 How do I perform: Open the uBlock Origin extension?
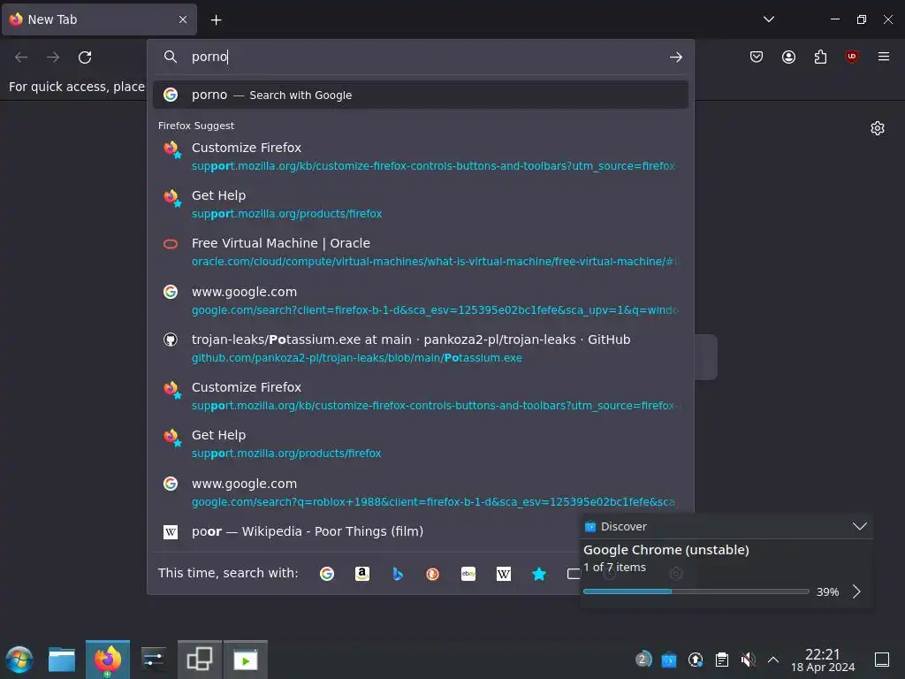(852, 57)
